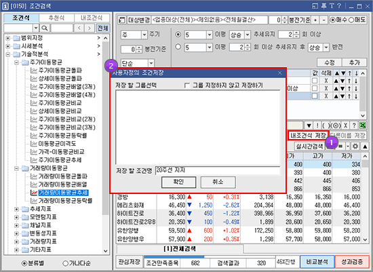Click the up-triangle next to gear icon
The image size is (373, 272).
click(365, 146)
